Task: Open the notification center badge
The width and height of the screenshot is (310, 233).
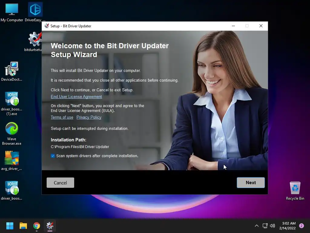Action: pos(302,226)
